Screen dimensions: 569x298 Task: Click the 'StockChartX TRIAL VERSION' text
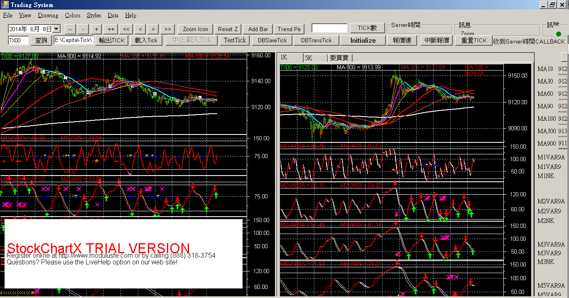pyautogui.click(x=98, y=248)
